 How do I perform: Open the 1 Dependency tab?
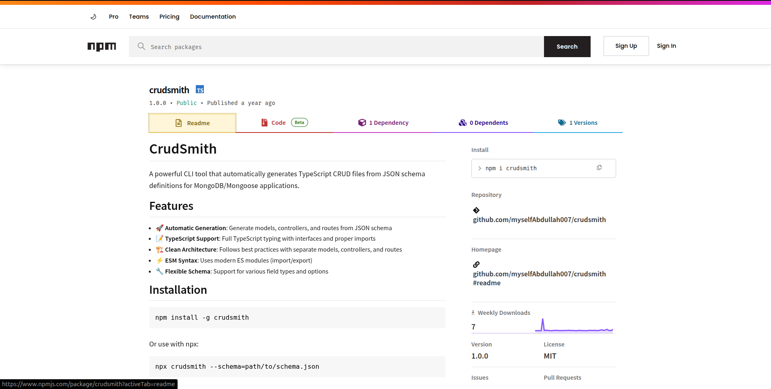click(x=383, y=123)
